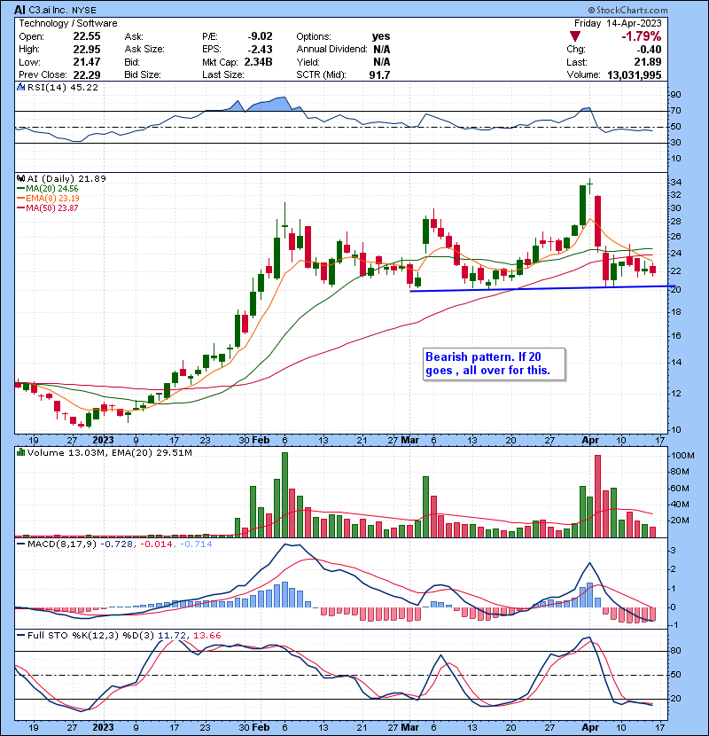This screenshot has height=736, width=709.
Task: Click the High price value 22.95
Action: (86, 50)
